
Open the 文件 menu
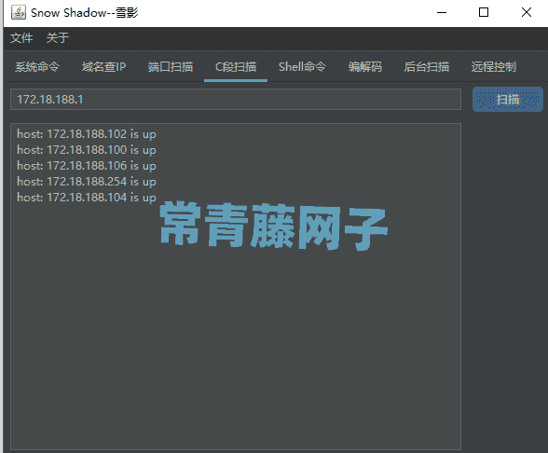[21, 37]
